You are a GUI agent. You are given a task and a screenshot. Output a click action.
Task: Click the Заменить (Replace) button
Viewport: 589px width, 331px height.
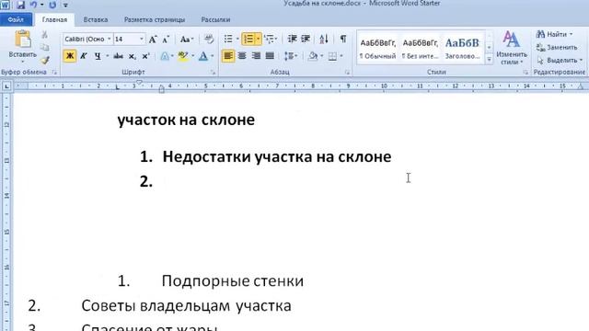click(x=557, y=47)
